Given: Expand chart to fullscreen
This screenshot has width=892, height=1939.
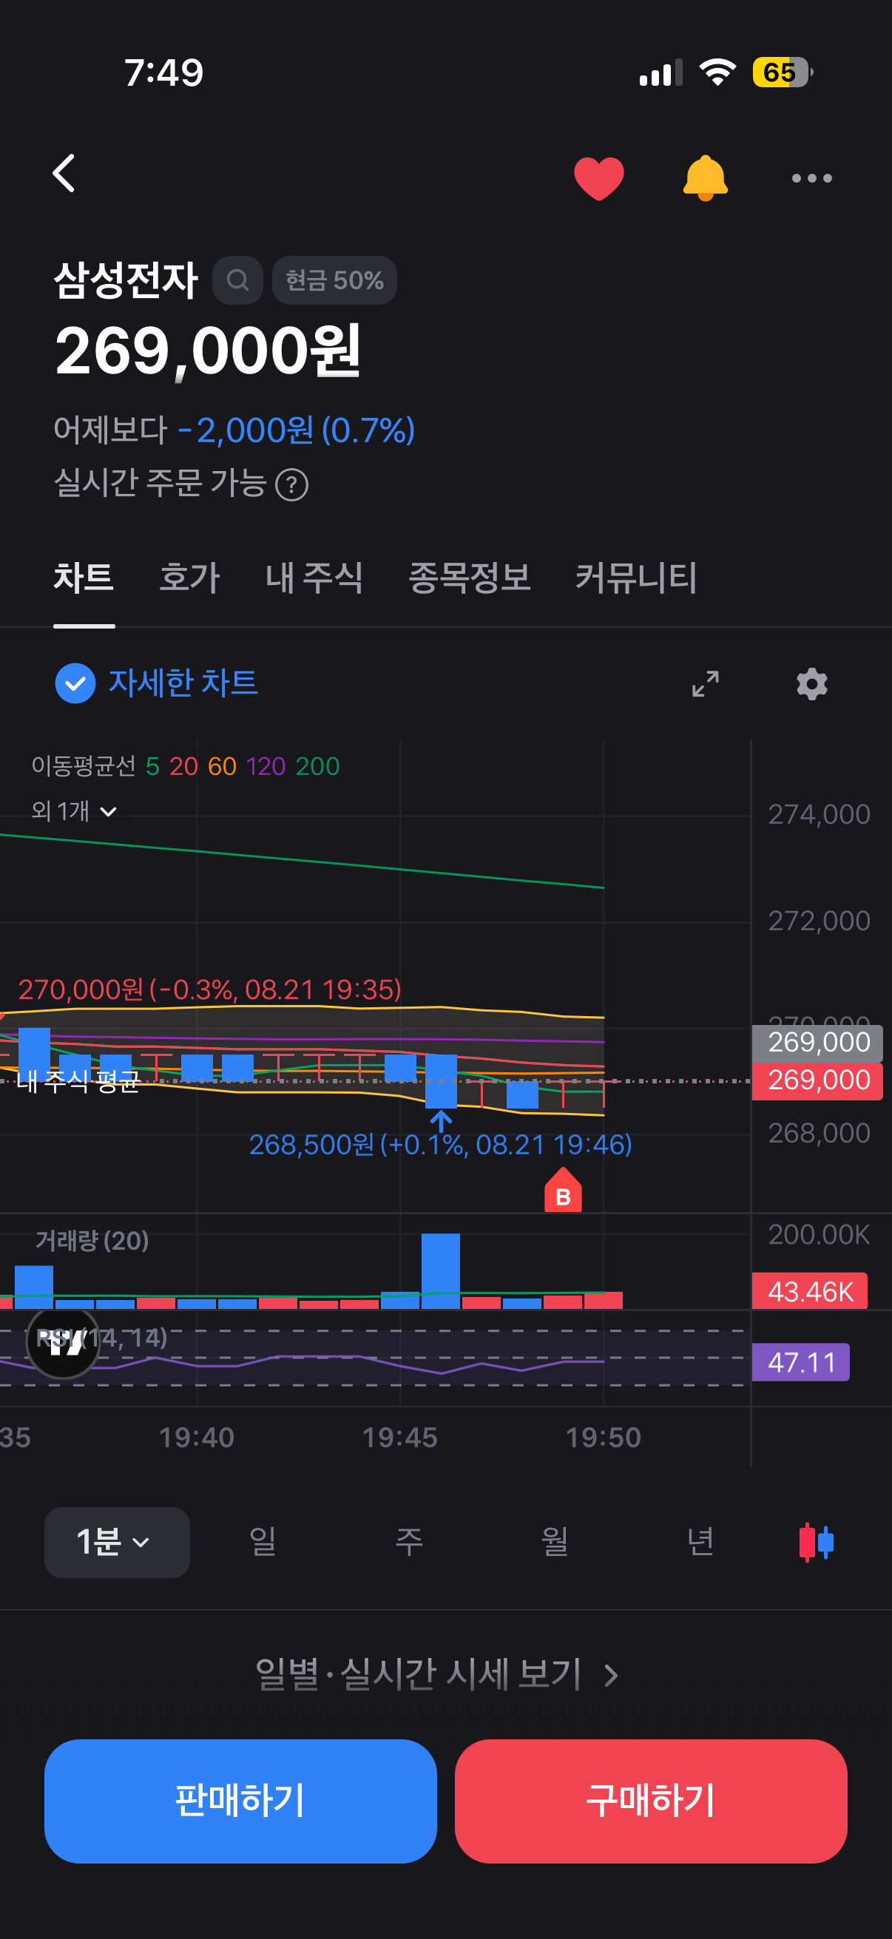Looking at the screenshot, I should pyautogui.click(x=706, y=683).
